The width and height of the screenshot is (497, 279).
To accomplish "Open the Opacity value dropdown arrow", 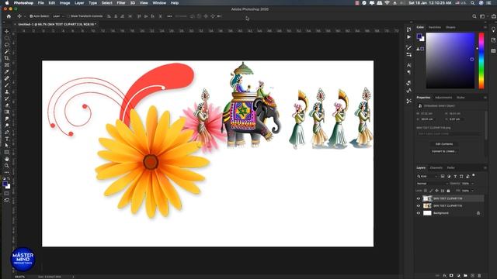I will pos(473,184).
